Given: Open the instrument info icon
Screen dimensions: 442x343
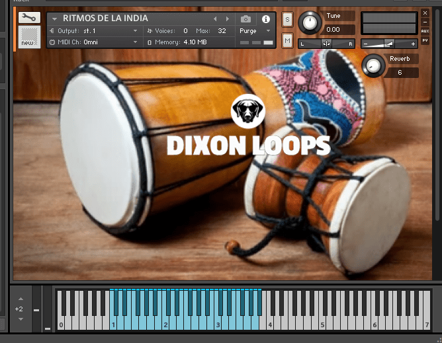Looking at the screenshot, I should 266,19.
